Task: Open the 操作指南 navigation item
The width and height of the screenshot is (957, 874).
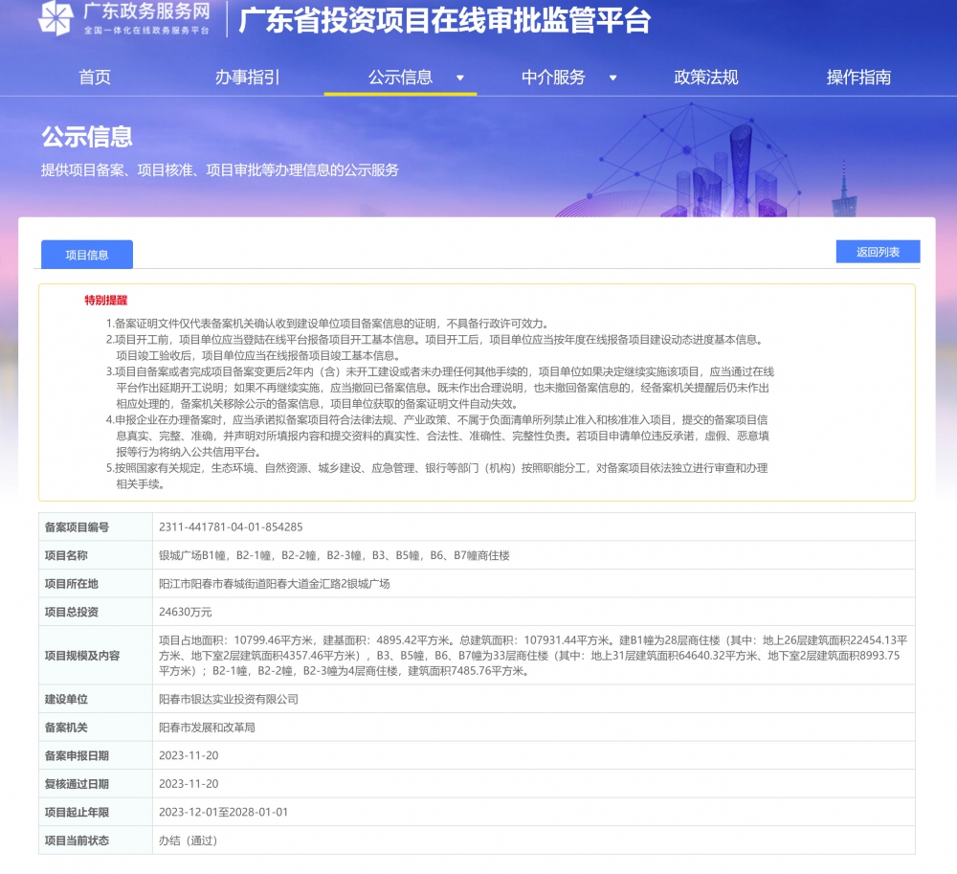Action: [x=858, y=78]
